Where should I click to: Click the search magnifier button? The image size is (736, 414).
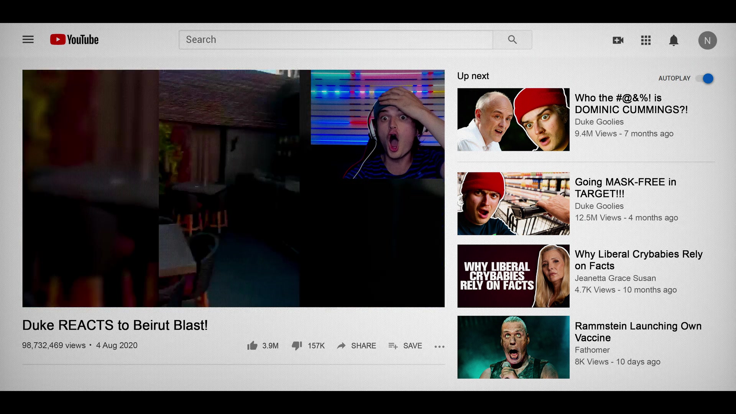pyautogui.click(x=512, y=39)
